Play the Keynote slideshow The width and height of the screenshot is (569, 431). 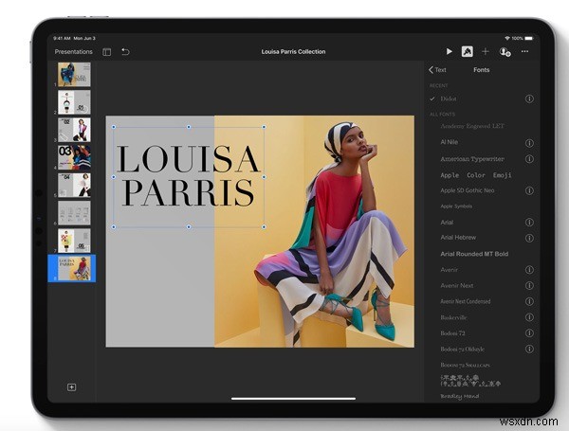click(449, 51)
